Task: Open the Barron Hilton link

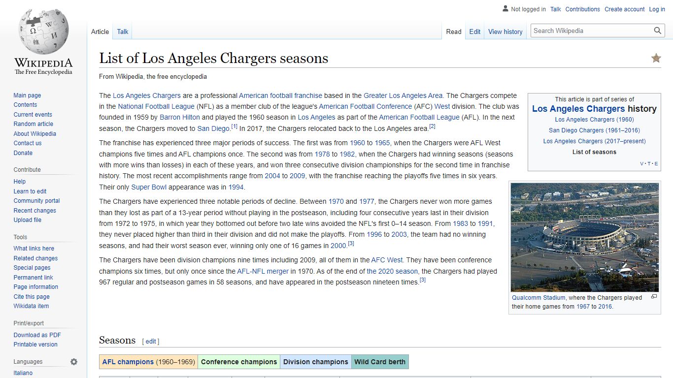Action: pos(179,117)
